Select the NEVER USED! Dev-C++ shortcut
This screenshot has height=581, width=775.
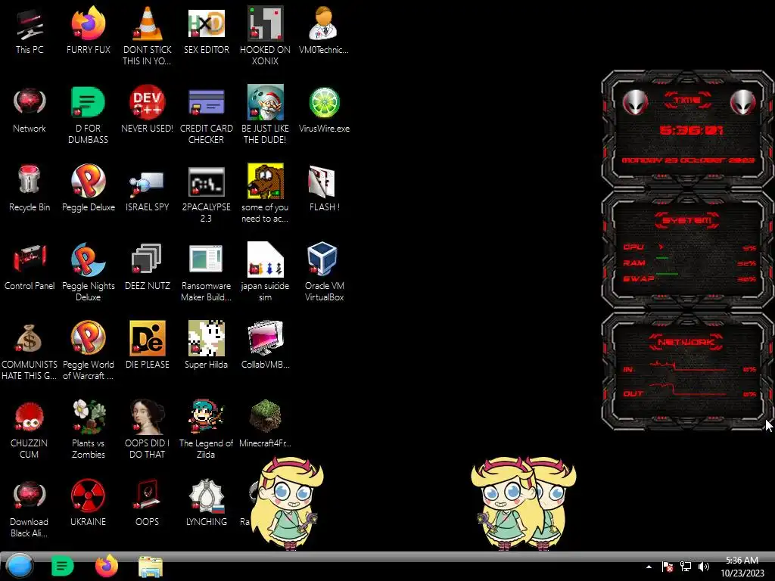(x=148, y=110)
